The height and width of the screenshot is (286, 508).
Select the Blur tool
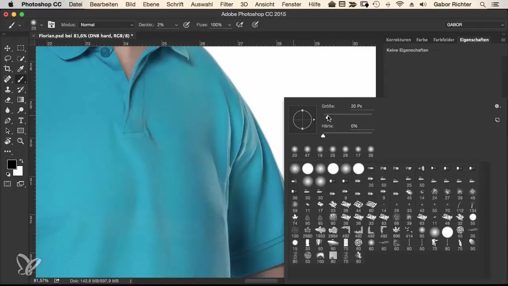click(8, 110)
